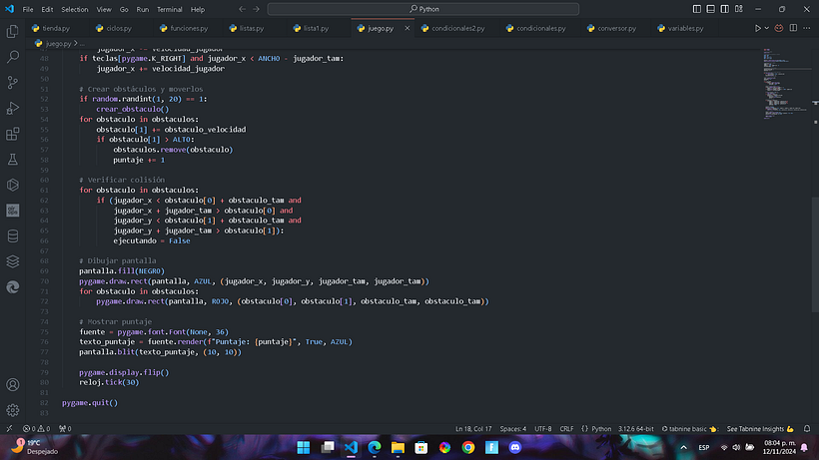Open the Help menu

198,9
